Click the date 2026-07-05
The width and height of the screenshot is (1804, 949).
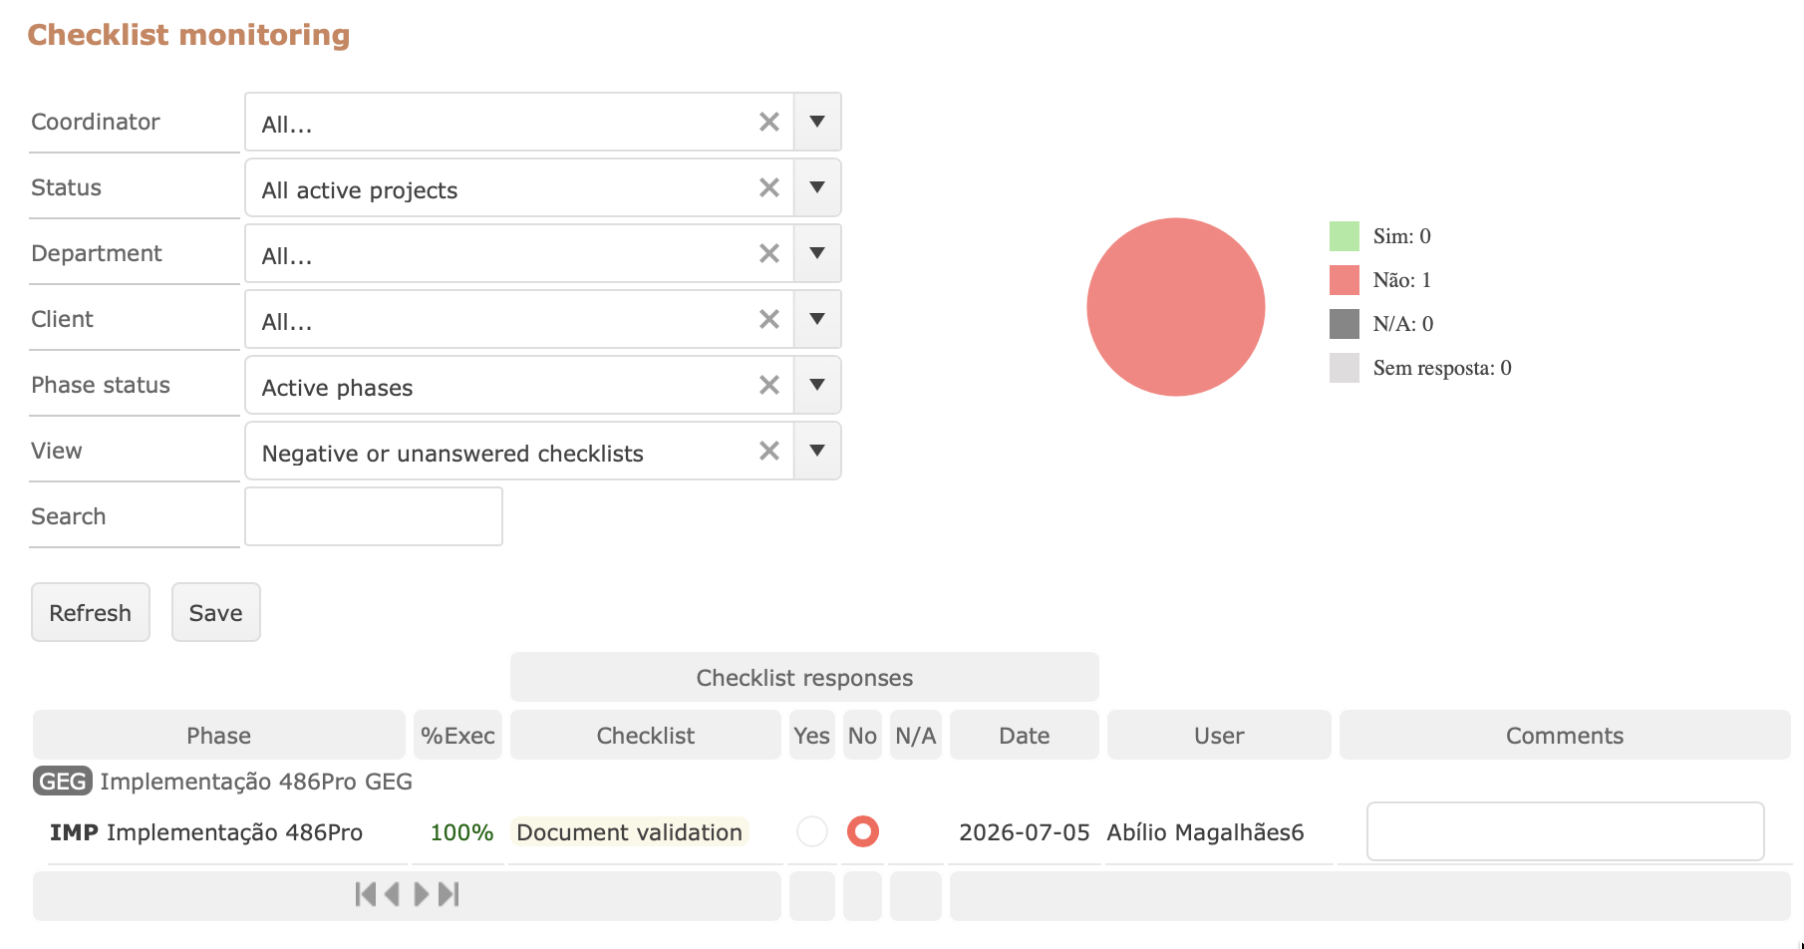tap(1025, 832)
